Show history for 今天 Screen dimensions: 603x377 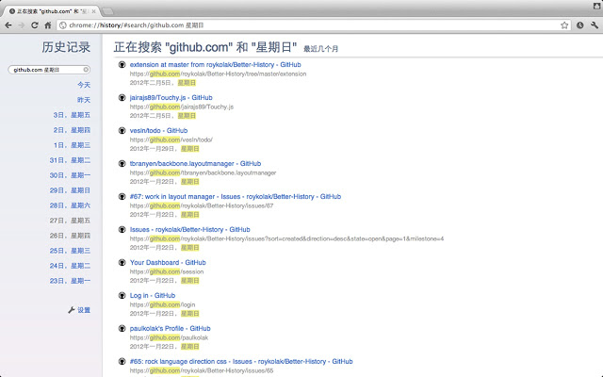tap(84, 85)
